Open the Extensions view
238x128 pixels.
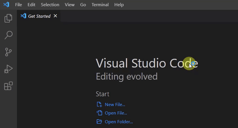pos(8,86)
